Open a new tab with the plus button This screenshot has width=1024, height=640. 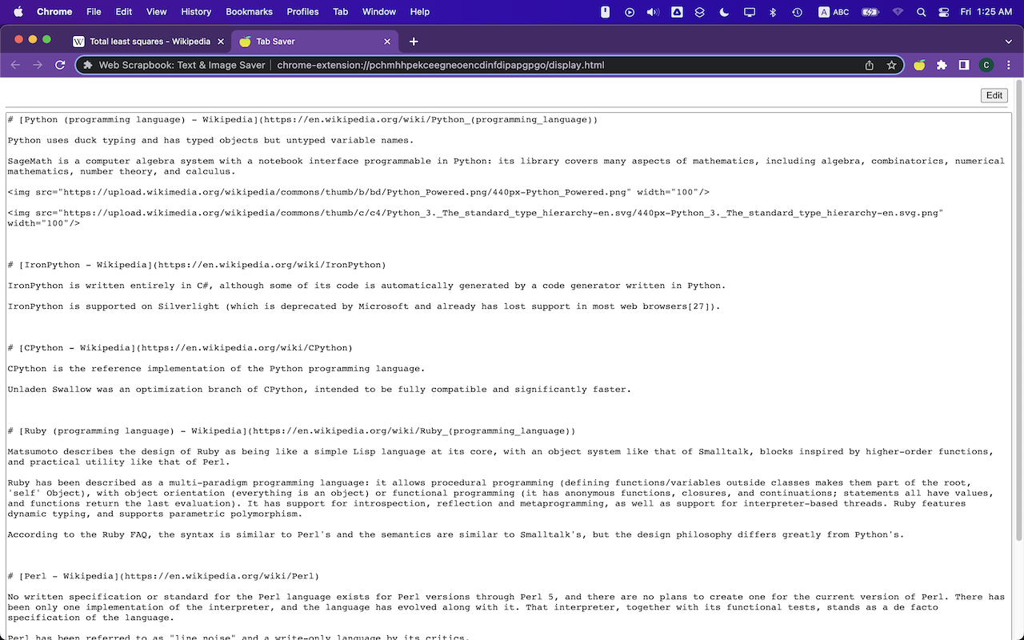[x=414, y=41]
